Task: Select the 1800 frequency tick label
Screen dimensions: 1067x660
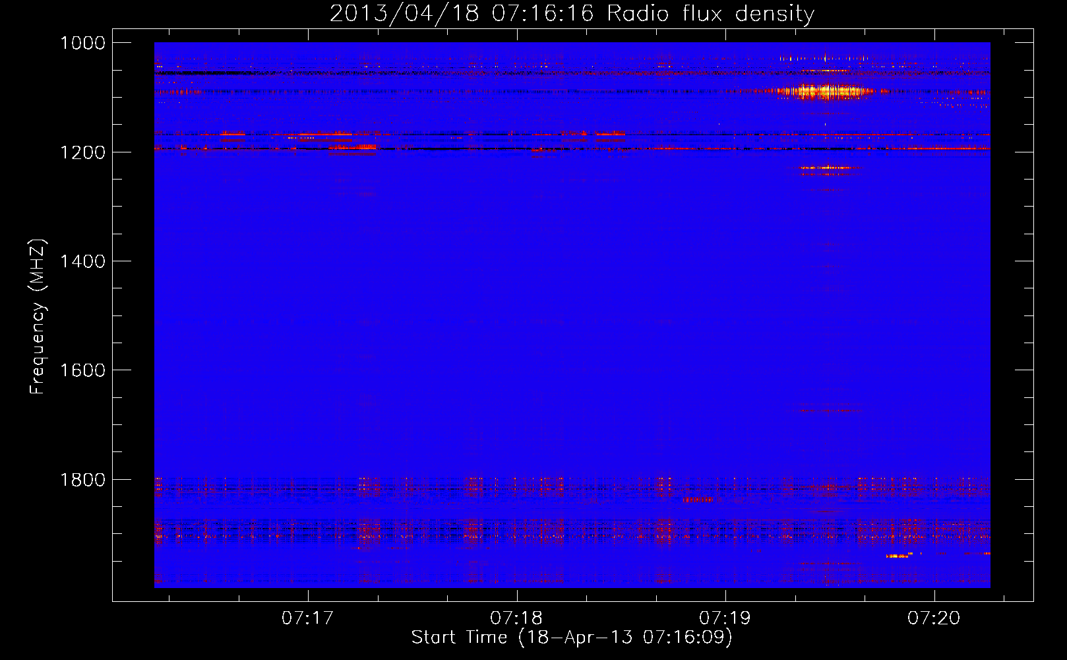Action: pyautogui.click(x=82, y=479)
